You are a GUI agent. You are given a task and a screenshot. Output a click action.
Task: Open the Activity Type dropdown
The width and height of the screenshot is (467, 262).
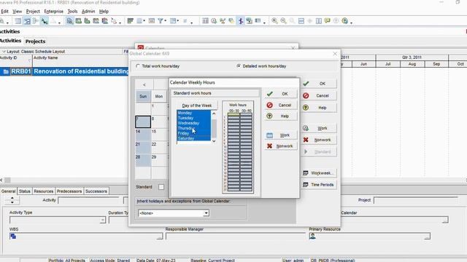(x=102, y=220)
